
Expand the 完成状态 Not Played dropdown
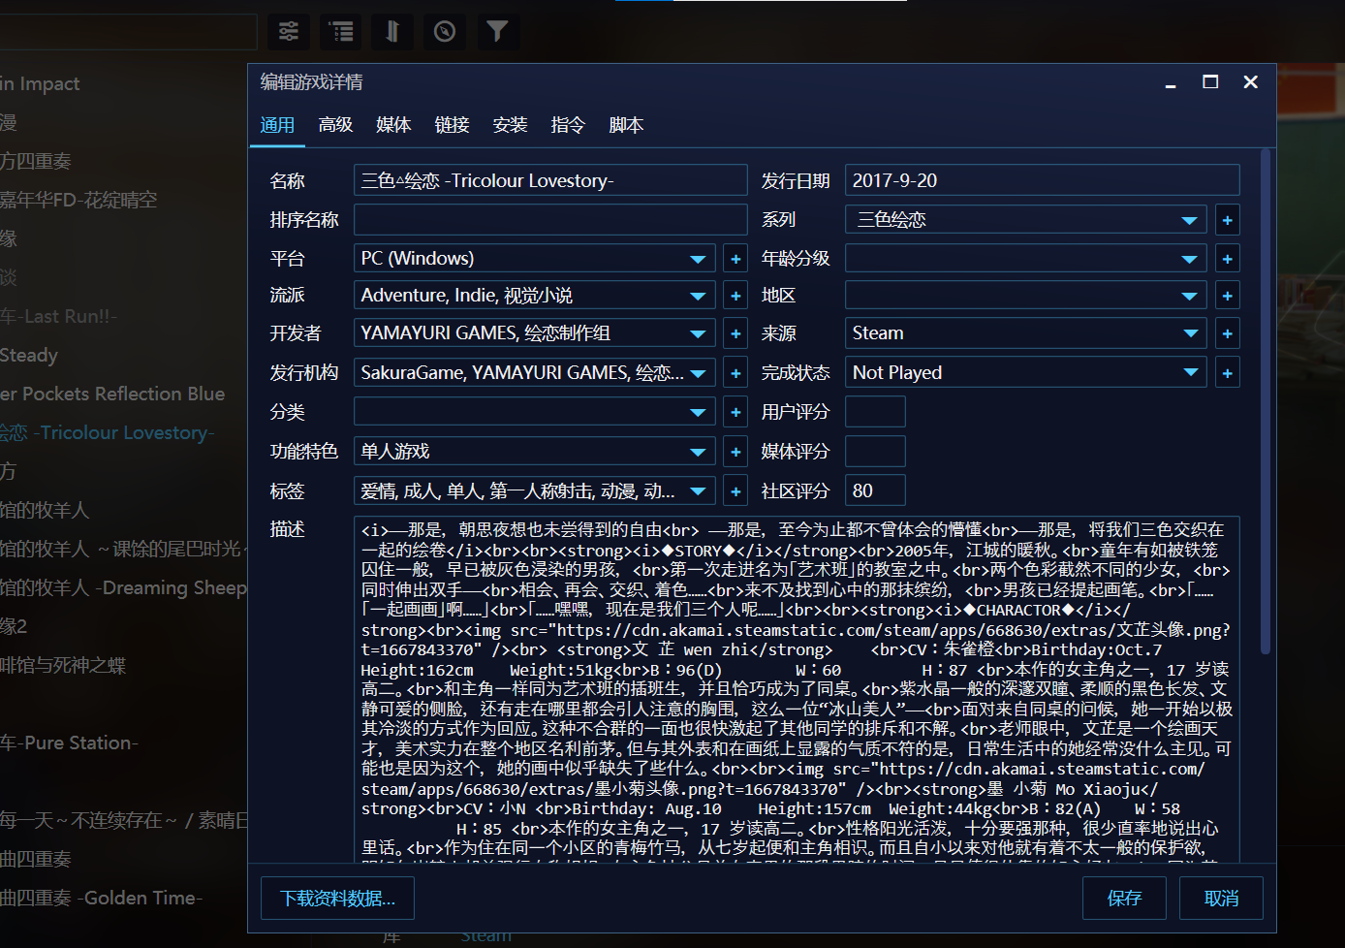click(1190, 373)
